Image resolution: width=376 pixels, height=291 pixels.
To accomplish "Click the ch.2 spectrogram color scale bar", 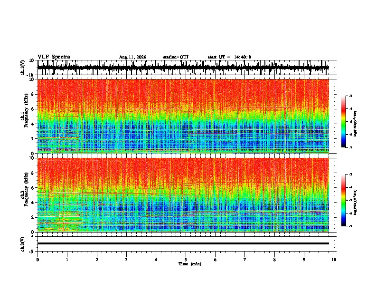I will 344,200.
